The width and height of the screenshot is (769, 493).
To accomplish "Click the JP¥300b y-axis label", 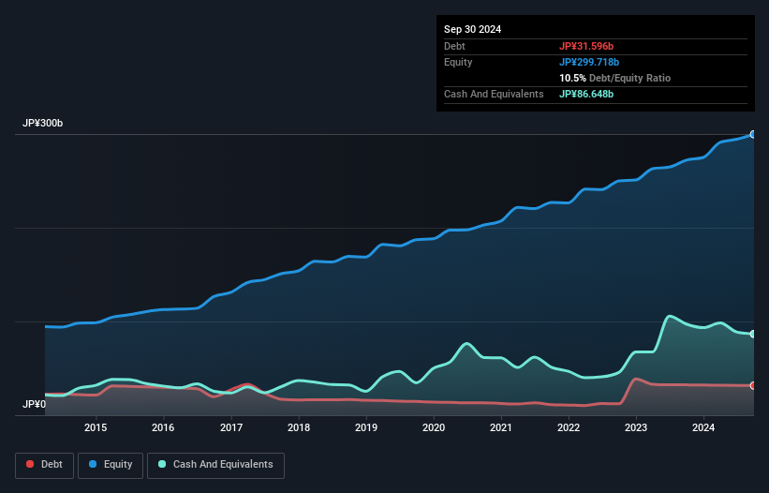I will 43,124.
